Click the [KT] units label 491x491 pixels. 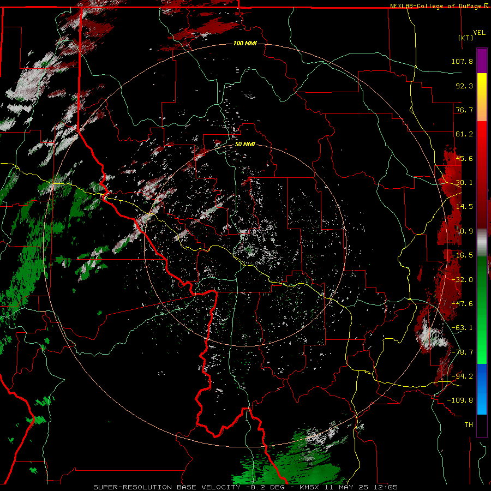tap(466, 38)
